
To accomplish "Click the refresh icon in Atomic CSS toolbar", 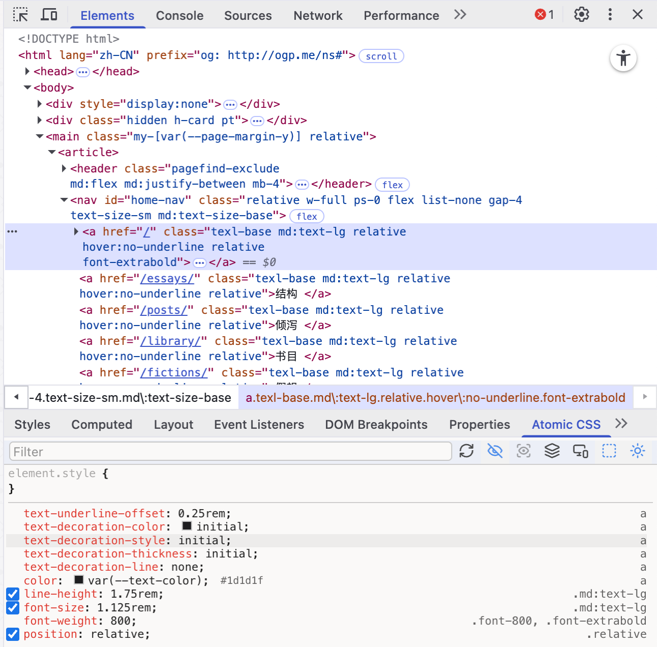I will click(466, 451).
